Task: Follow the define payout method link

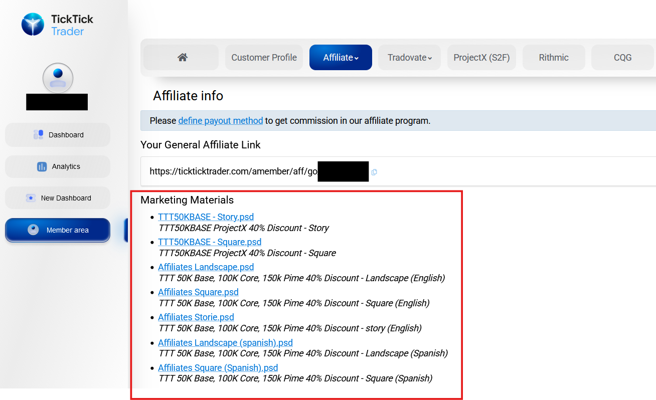Action: tap(221, 121)
